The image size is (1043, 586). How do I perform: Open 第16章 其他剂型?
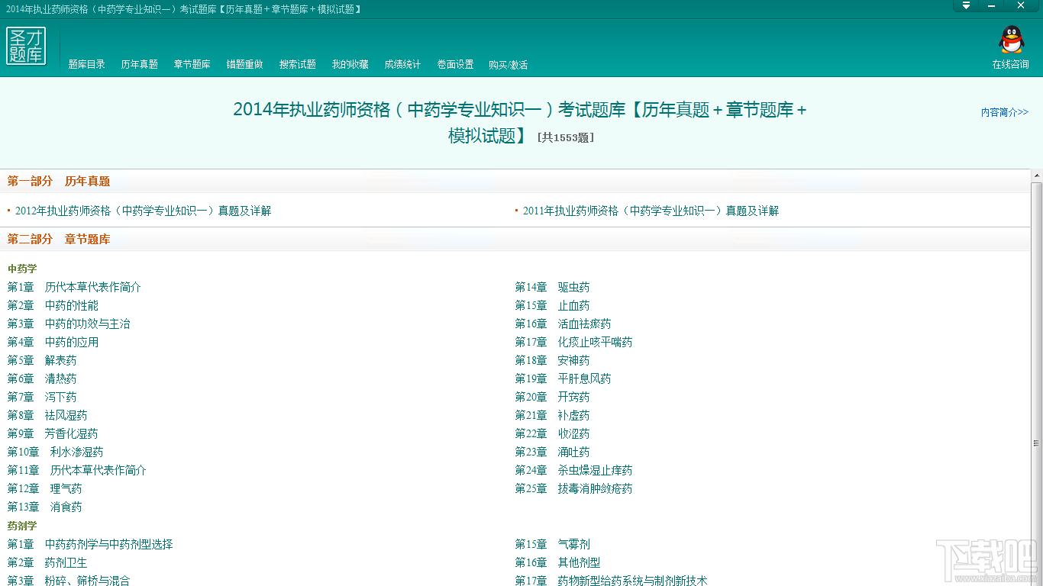[557, 562]
